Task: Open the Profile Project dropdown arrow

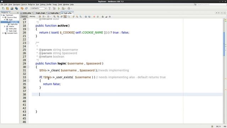Action: [x=71, y=9]
